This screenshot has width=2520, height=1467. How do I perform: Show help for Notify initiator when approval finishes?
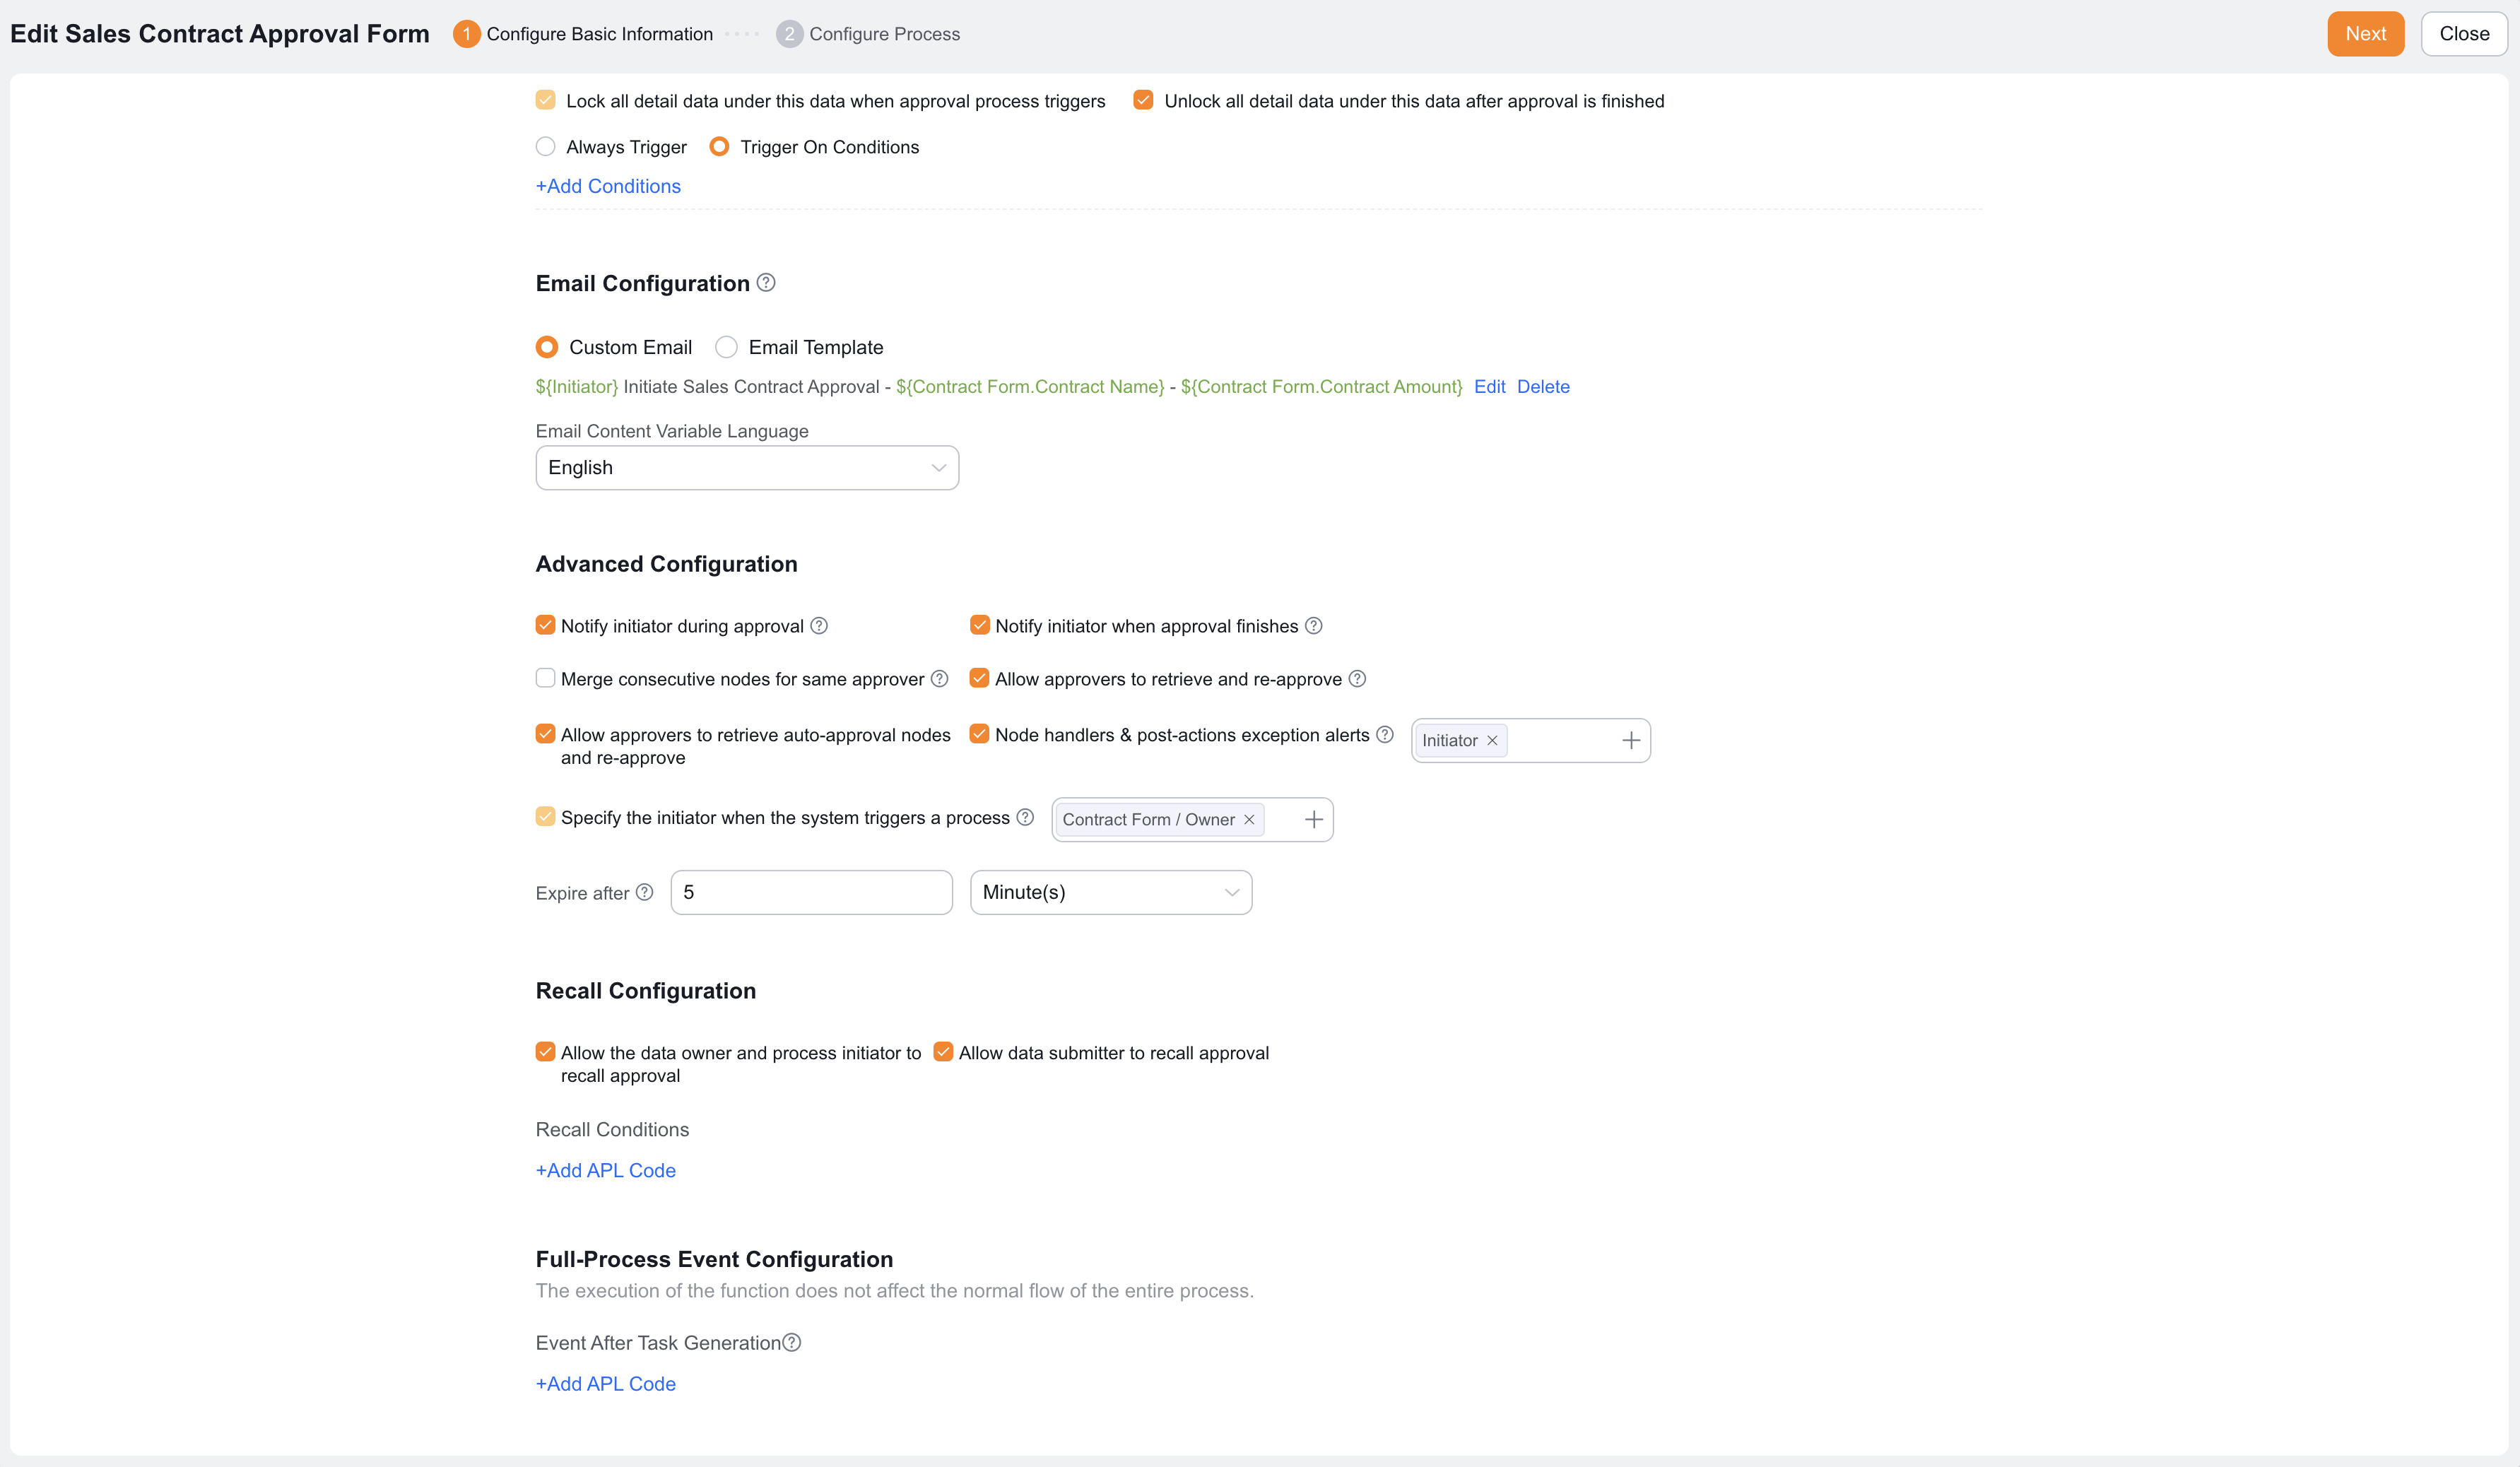pyautogui.click(x=1314, y=626)
